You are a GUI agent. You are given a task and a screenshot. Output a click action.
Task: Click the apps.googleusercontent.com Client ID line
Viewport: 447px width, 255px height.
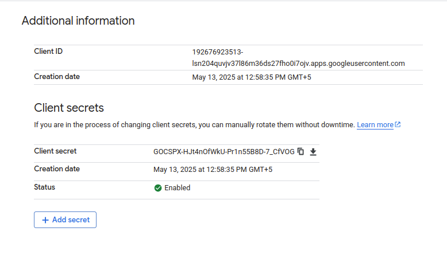click(x=298, y=64)
